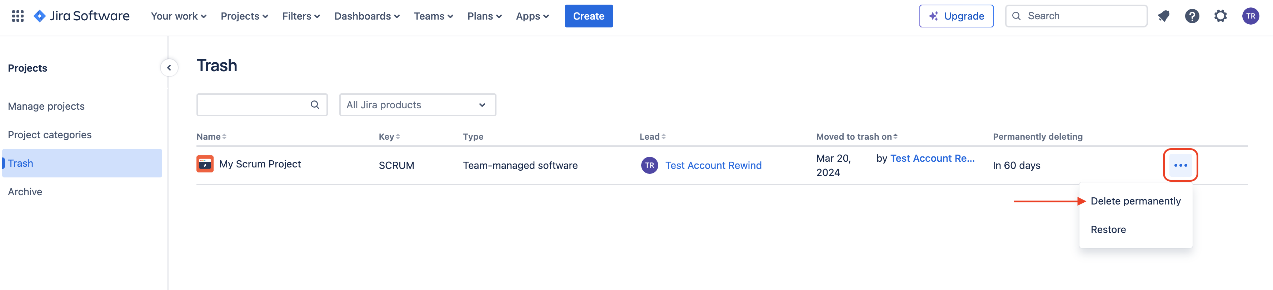Click the trash search input field
Viewport: 1273px width, 290px height.
[253, 105]
